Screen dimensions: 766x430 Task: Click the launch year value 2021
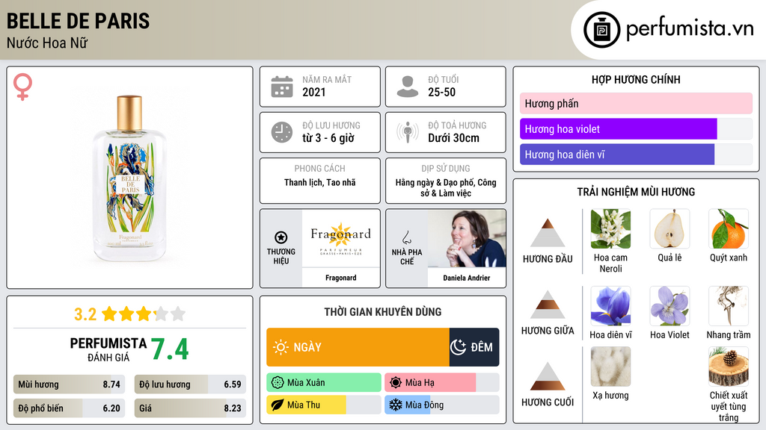point(313,92)
